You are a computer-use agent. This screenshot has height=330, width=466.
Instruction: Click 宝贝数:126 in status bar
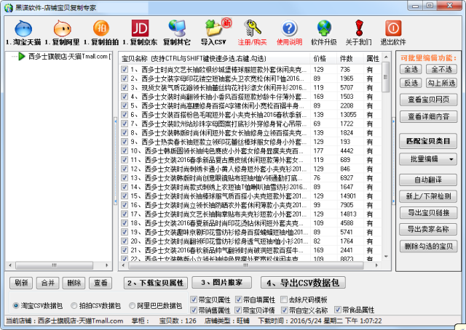coord(178,321)
